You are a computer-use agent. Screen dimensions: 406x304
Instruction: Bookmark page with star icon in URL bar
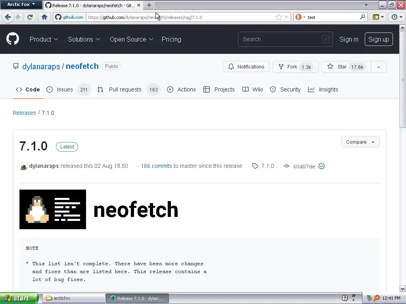coord(279,17)
